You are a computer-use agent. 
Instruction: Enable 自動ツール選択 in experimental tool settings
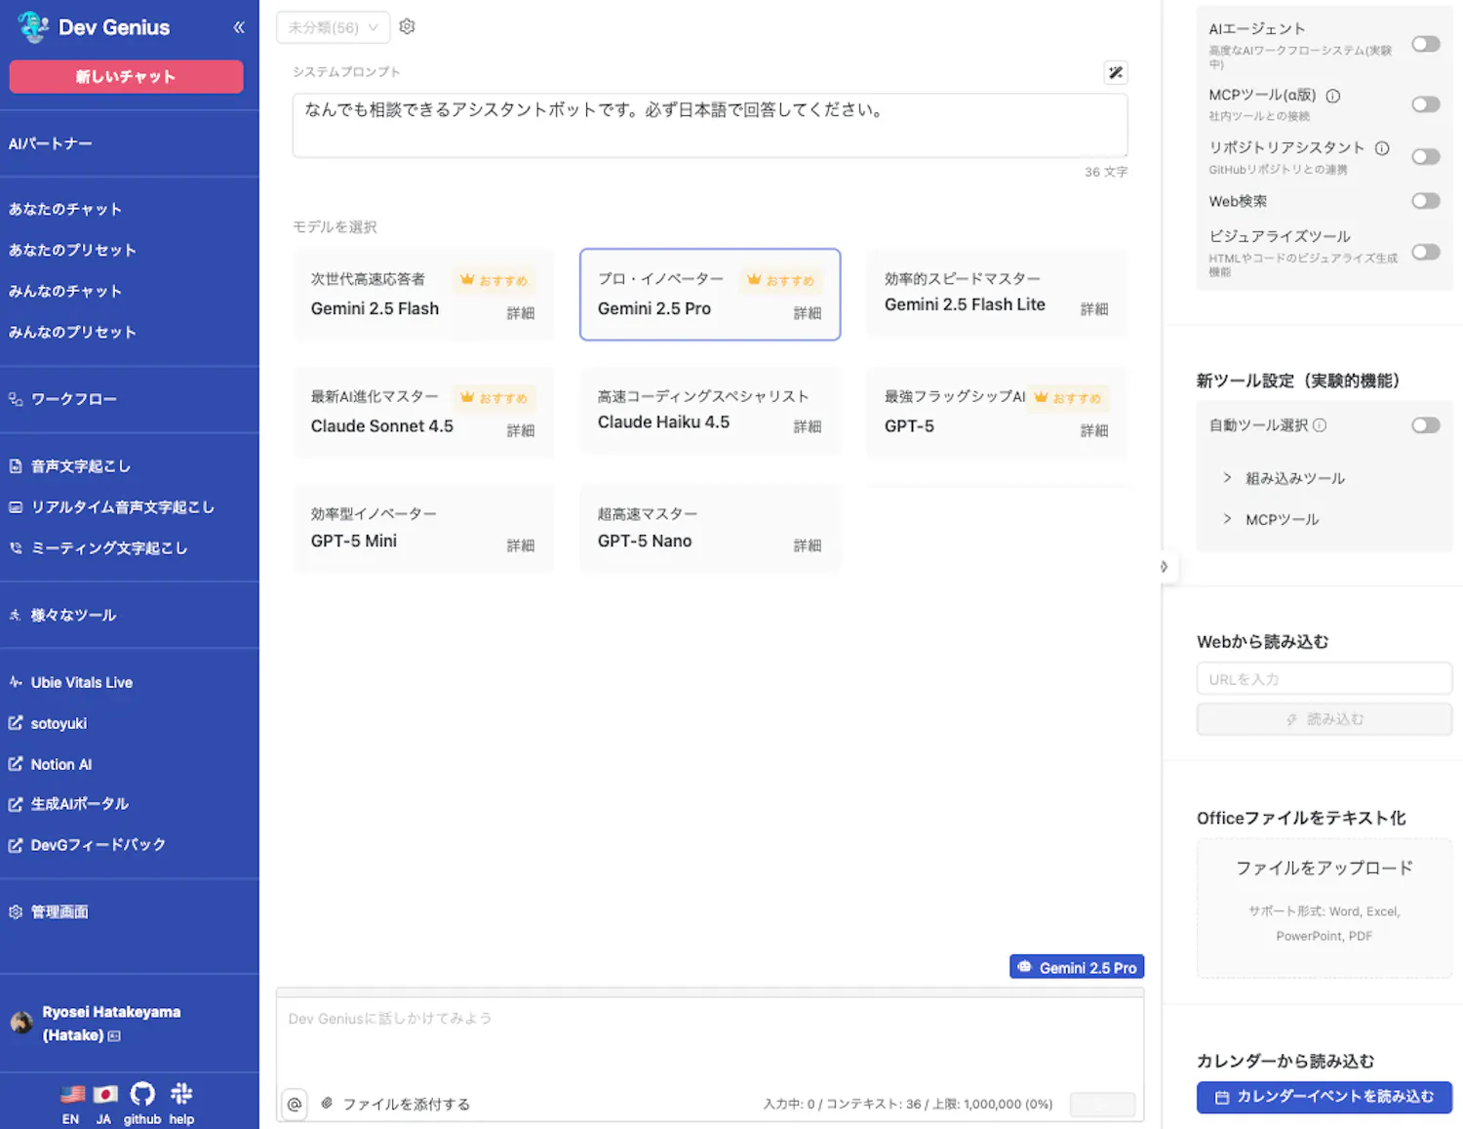click(x=1425, y=424)
